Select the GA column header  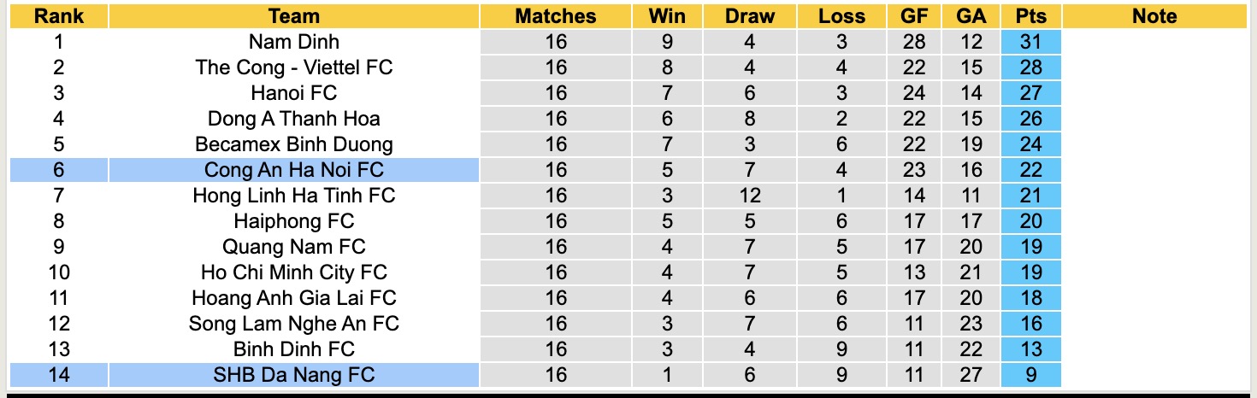click(972, 16)
